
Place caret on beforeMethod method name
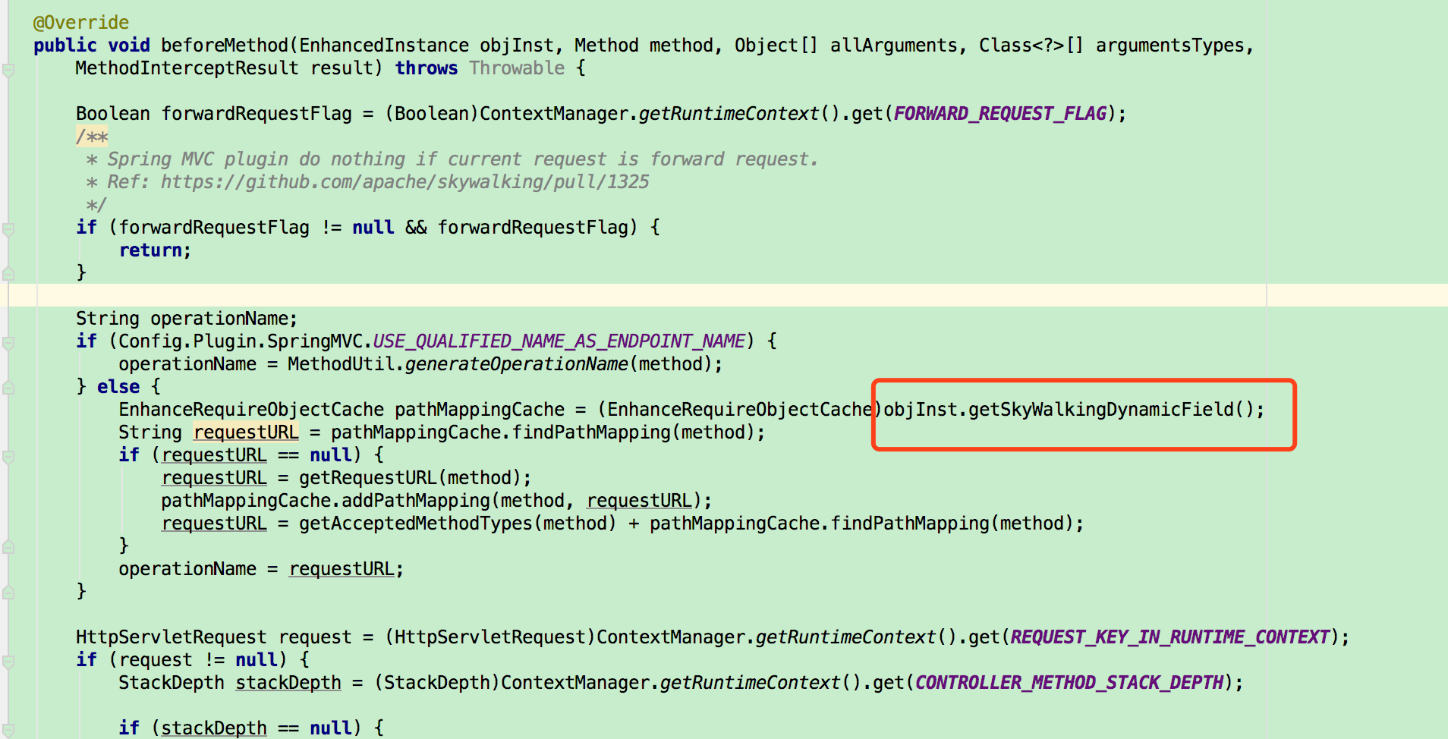[225, 46]
